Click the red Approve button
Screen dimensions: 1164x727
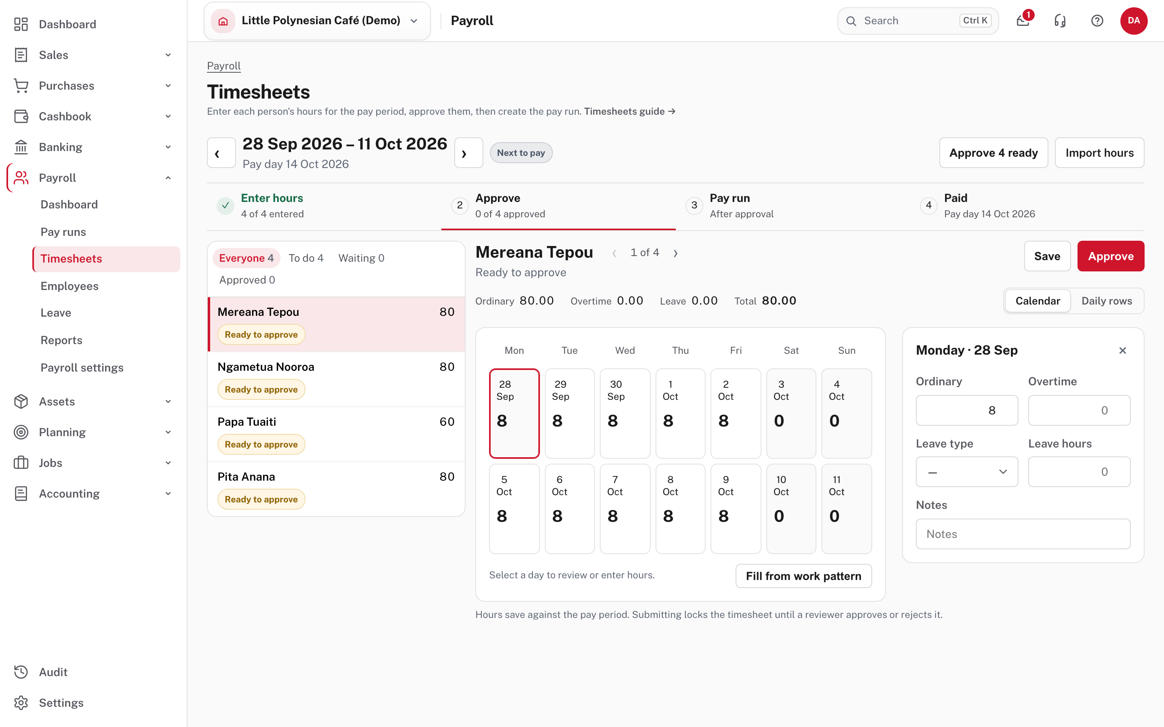click(1111, 256)
